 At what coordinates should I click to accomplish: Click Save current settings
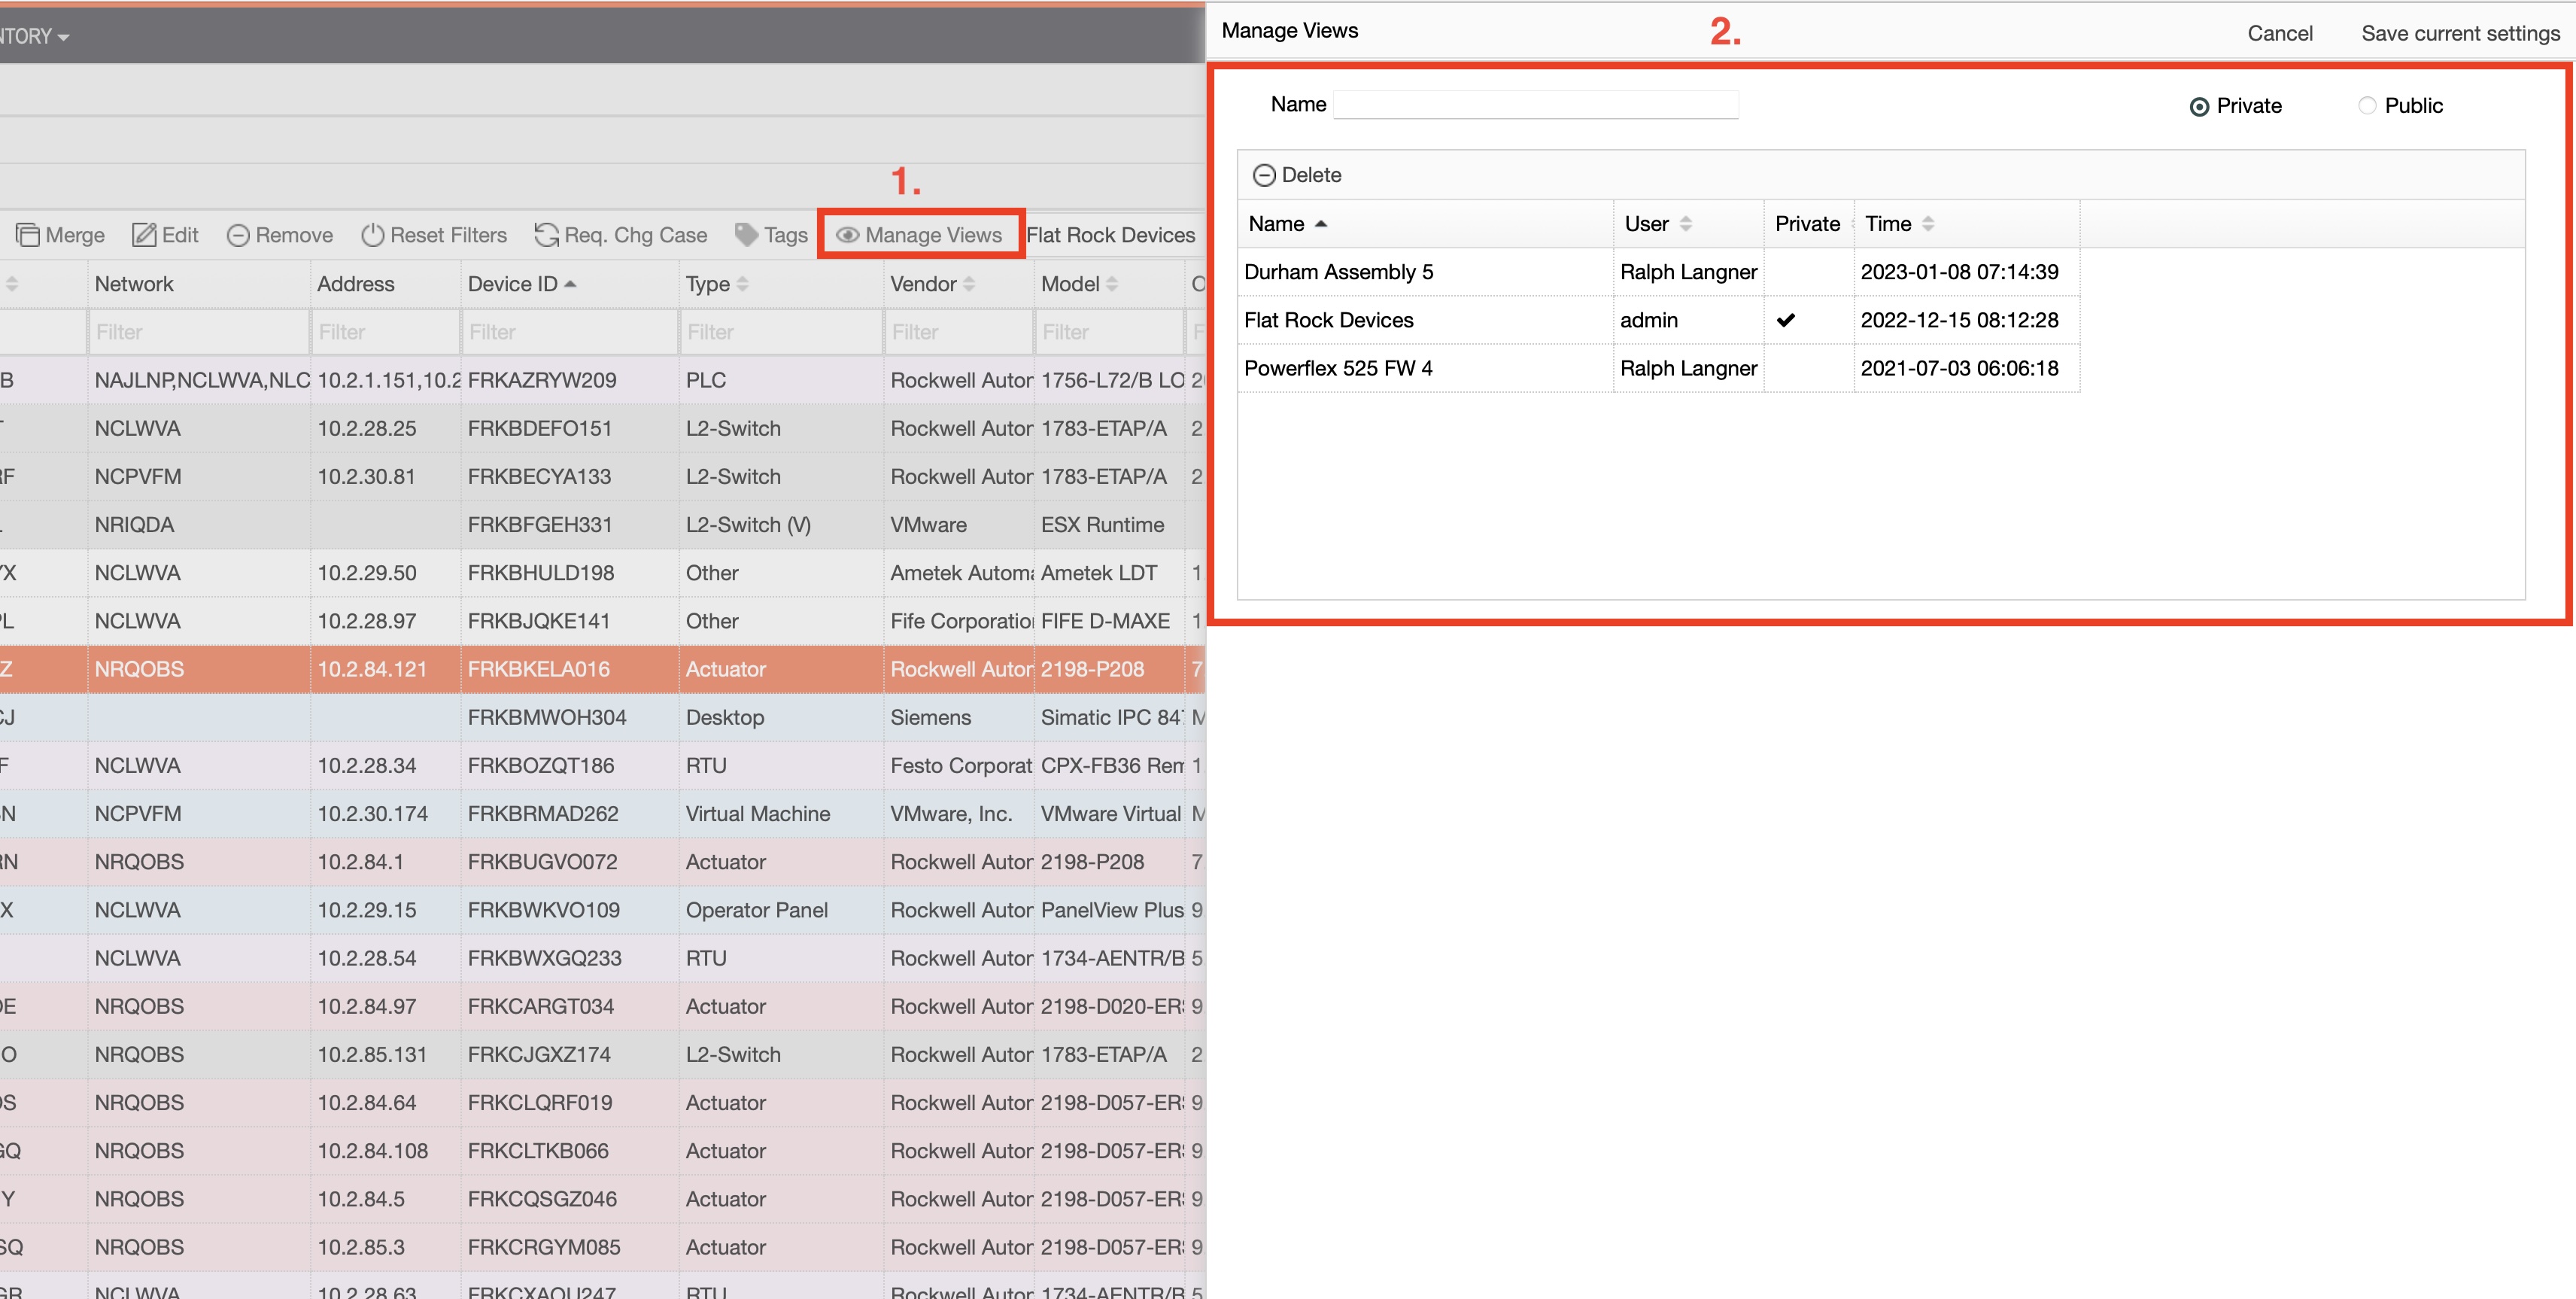point(2460,33)
